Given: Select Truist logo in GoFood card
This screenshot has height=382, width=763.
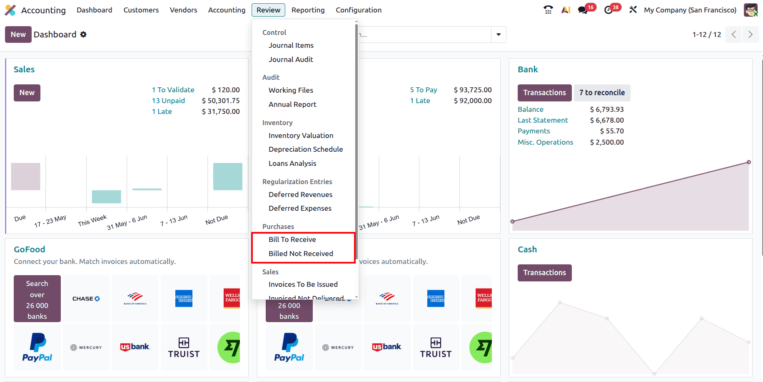Looking at the screenshot, I should [x=184, y=347].
